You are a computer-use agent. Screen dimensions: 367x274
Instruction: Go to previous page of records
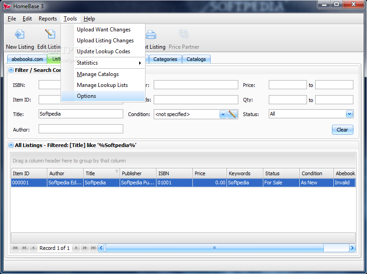click(25, 248)
